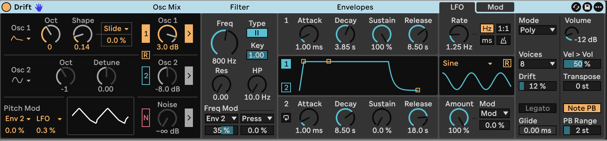Show envelope 1 in the display
Viewport: 607px width, 141px height.
pyautogui.click(x=286, y=64)
